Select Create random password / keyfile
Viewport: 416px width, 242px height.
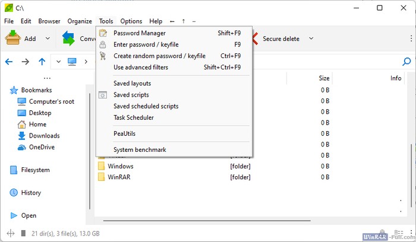point(159,56)
